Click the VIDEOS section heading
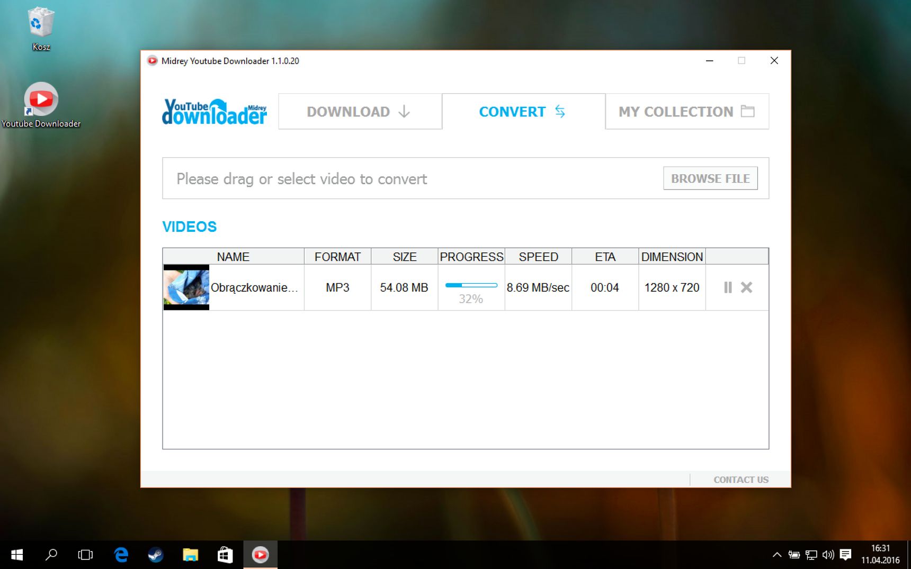911x569 pixels. 189,227
